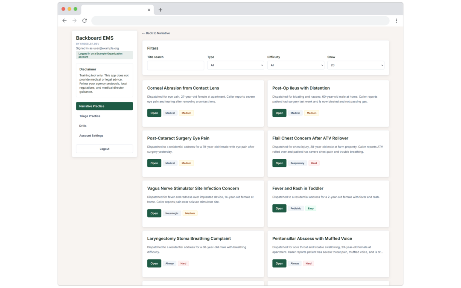This screenshot has height=288, width=461.
Task: Click Hard tag on Laryngectomy Stoma card
Action: coord(184,264)
